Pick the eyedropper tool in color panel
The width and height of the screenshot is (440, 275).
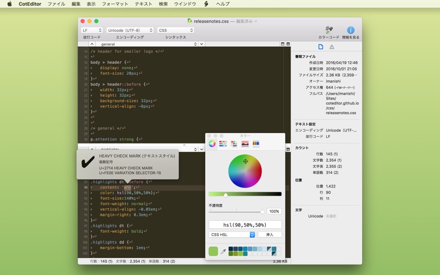tap(223, 251)
